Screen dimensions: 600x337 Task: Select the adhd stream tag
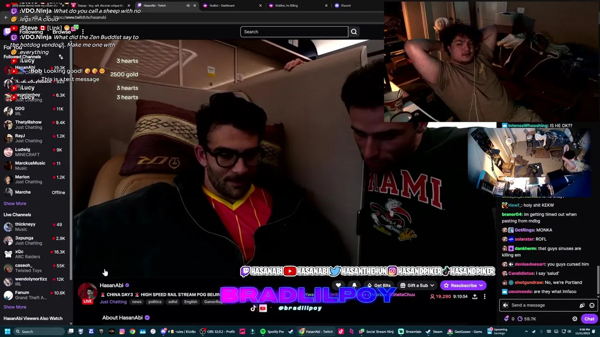click(173, 302)
